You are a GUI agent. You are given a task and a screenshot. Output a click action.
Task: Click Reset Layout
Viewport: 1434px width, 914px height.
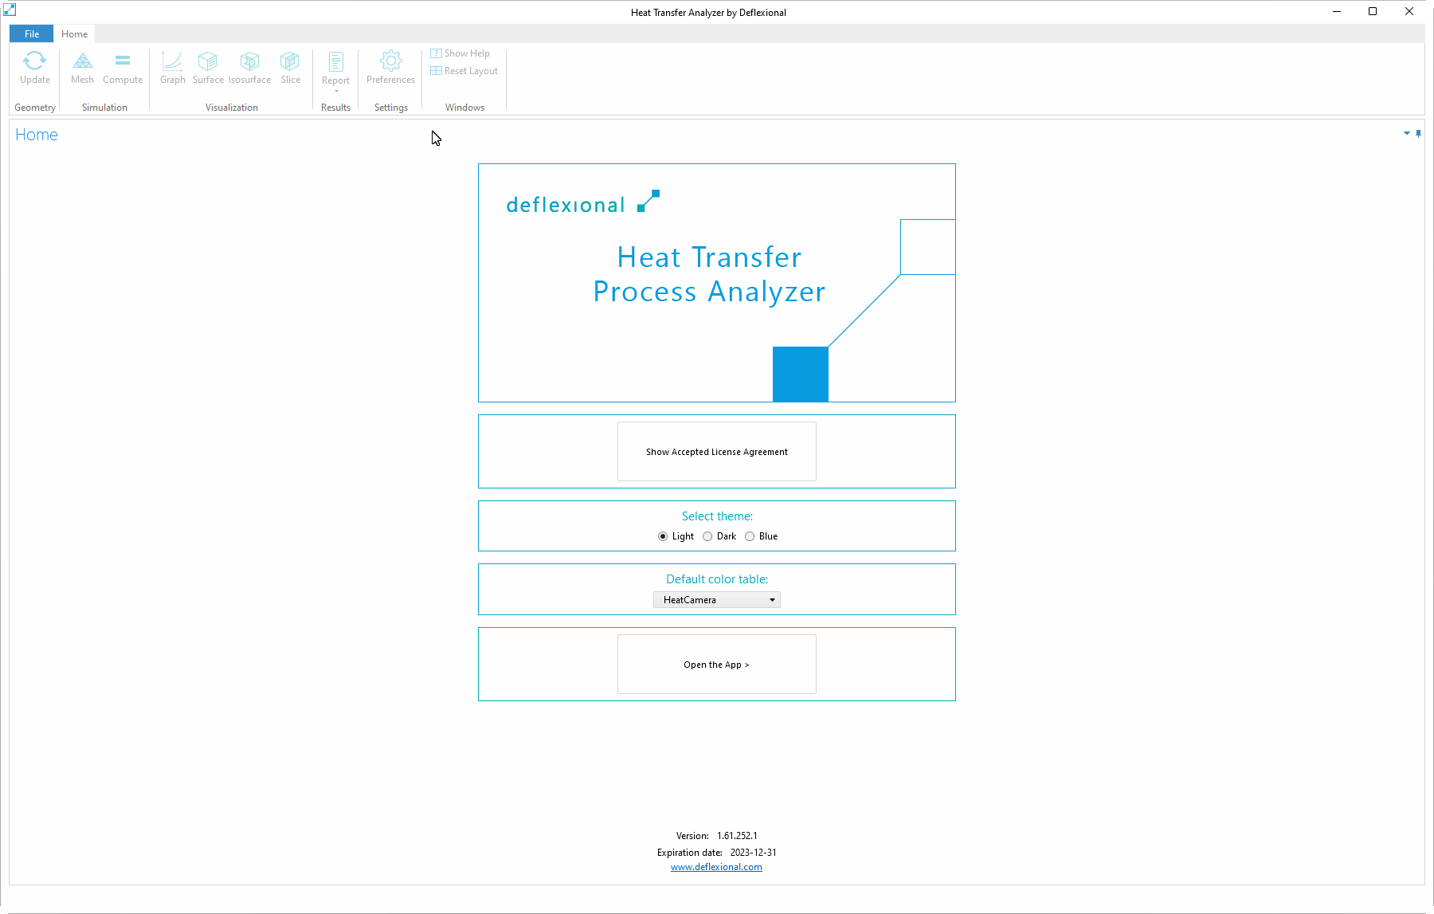464,71
